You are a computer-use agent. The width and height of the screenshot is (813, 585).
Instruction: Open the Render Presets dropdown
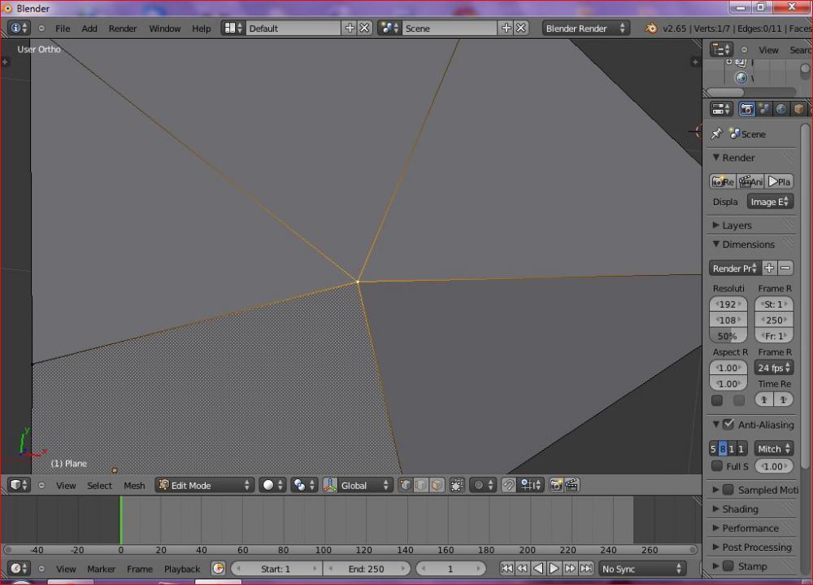(x=734, y=268)
